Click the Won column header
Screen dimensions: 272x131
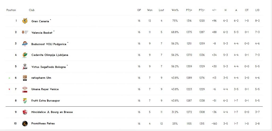150,10
